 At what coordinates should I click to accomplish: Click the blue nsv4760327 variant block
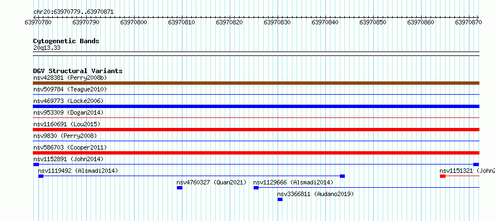pos(180,188)
